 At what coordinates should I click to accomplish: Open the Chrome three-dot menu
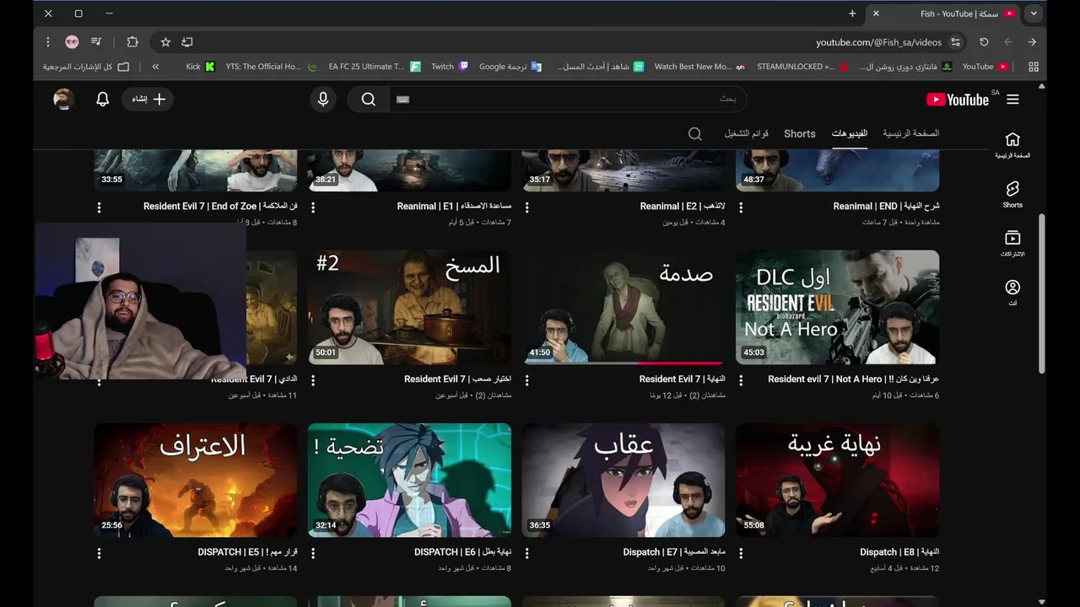coord(48,42)
